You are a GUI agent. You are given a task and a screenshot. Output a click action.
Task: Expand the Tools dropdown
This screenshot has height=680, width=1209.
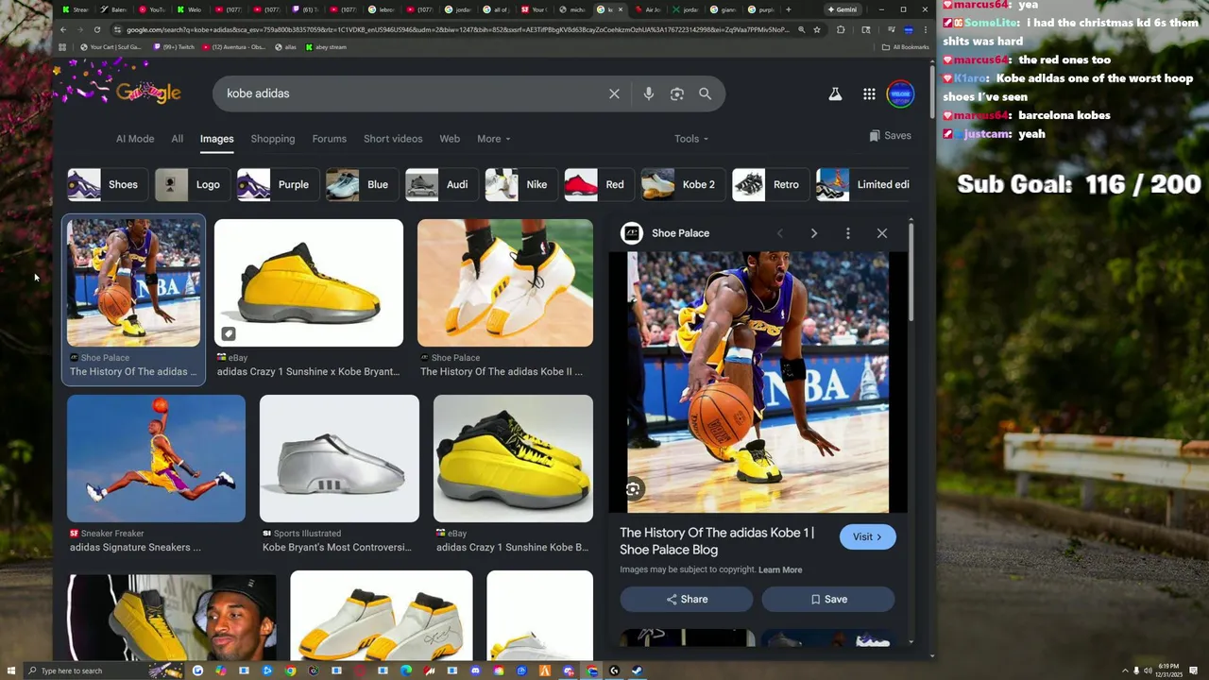point(691,139)
